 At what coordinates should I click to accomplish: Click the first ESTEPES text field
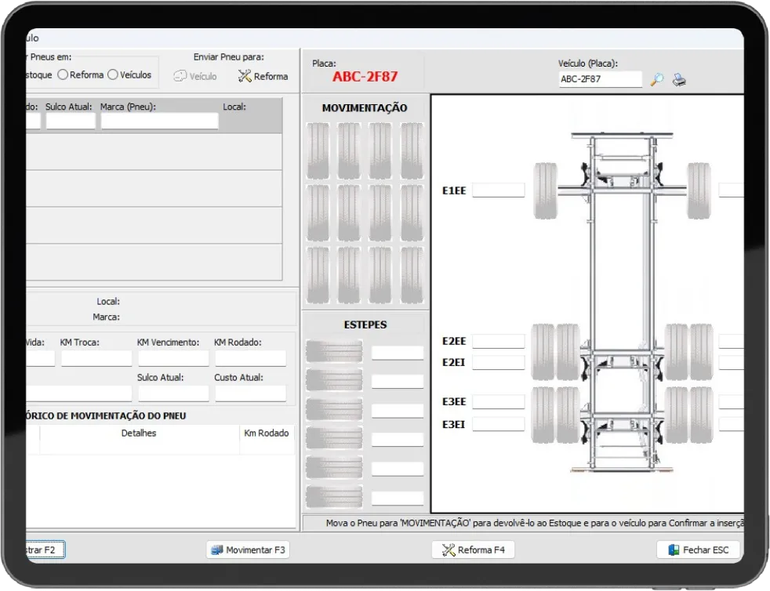398,353
